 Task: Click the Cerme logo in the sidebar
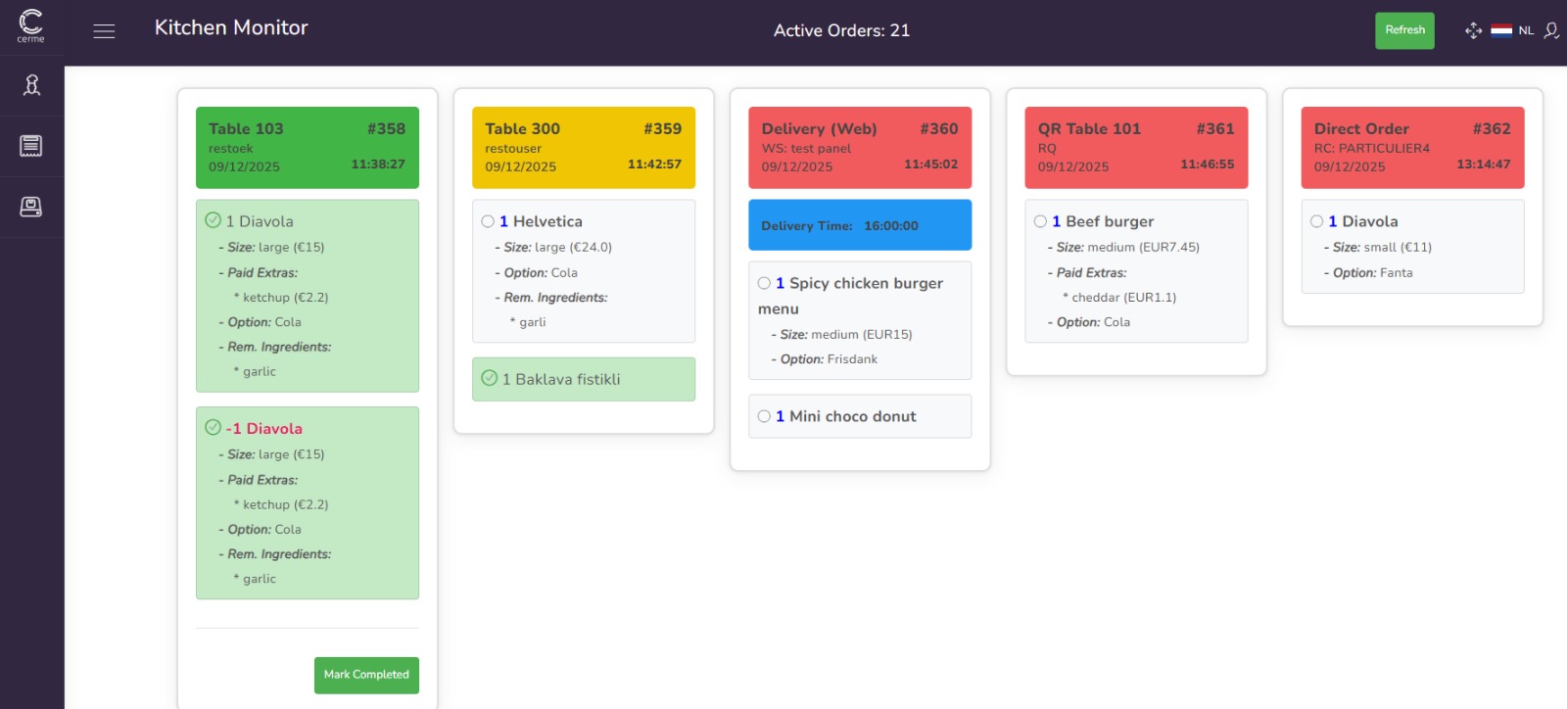[31, 25]
